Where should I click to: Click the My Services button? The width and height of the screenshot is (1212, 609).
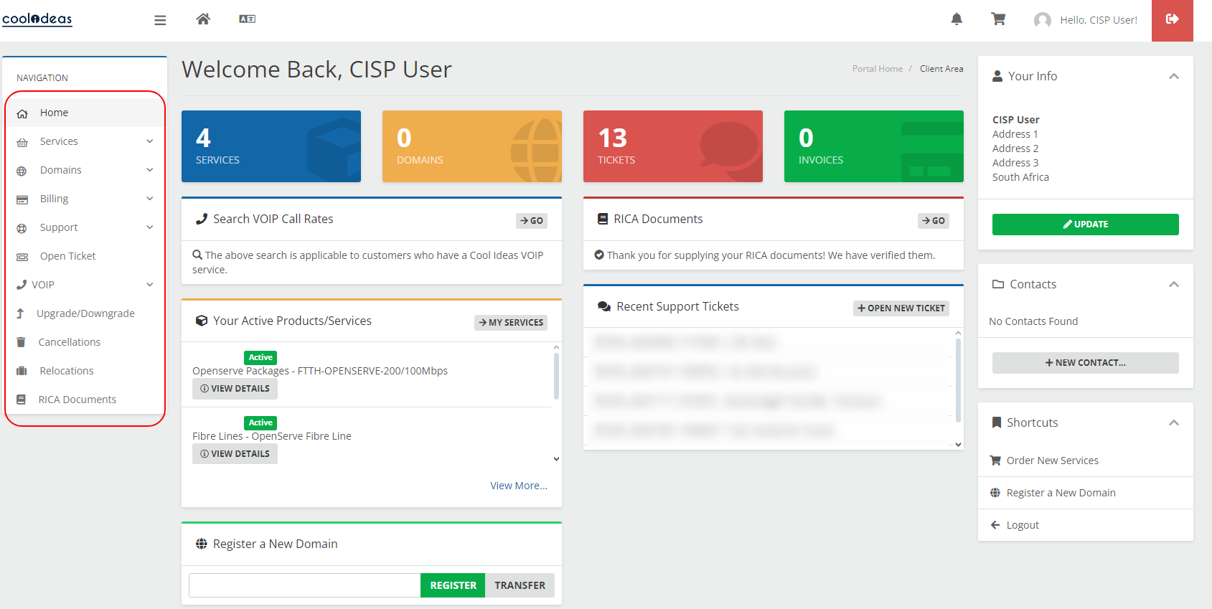coord(511,323)
